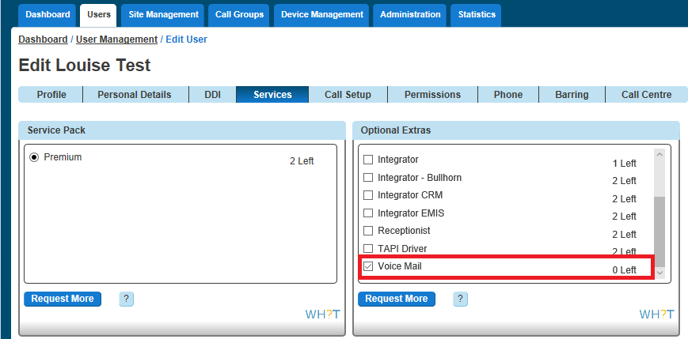Image resolution: width=688 pixels, height=339 pixels.
Task: Open the Statistics tab
Action: tap(477, 14)
